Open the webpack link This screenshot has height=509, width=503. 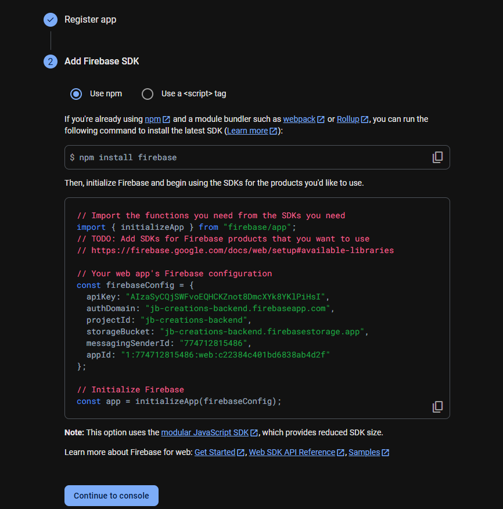(x=299, y=119)
